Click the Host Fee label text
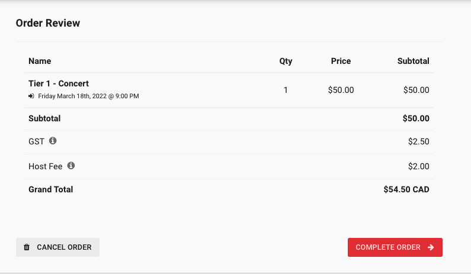Image resolution: width=471 pixels, height=274 pixels. pos(46,166)
